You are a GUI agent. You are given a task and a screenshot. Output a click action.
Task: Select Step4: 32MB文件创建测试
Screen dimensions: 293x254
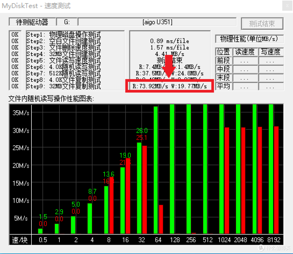(63, 54)
